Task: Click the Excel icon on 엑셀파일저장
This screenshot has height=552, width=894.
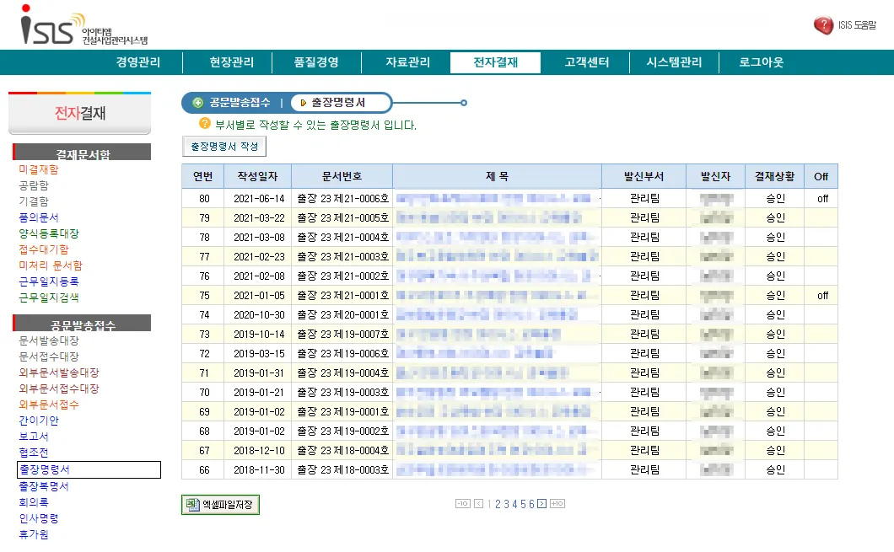Action: [x=191, y=505]
